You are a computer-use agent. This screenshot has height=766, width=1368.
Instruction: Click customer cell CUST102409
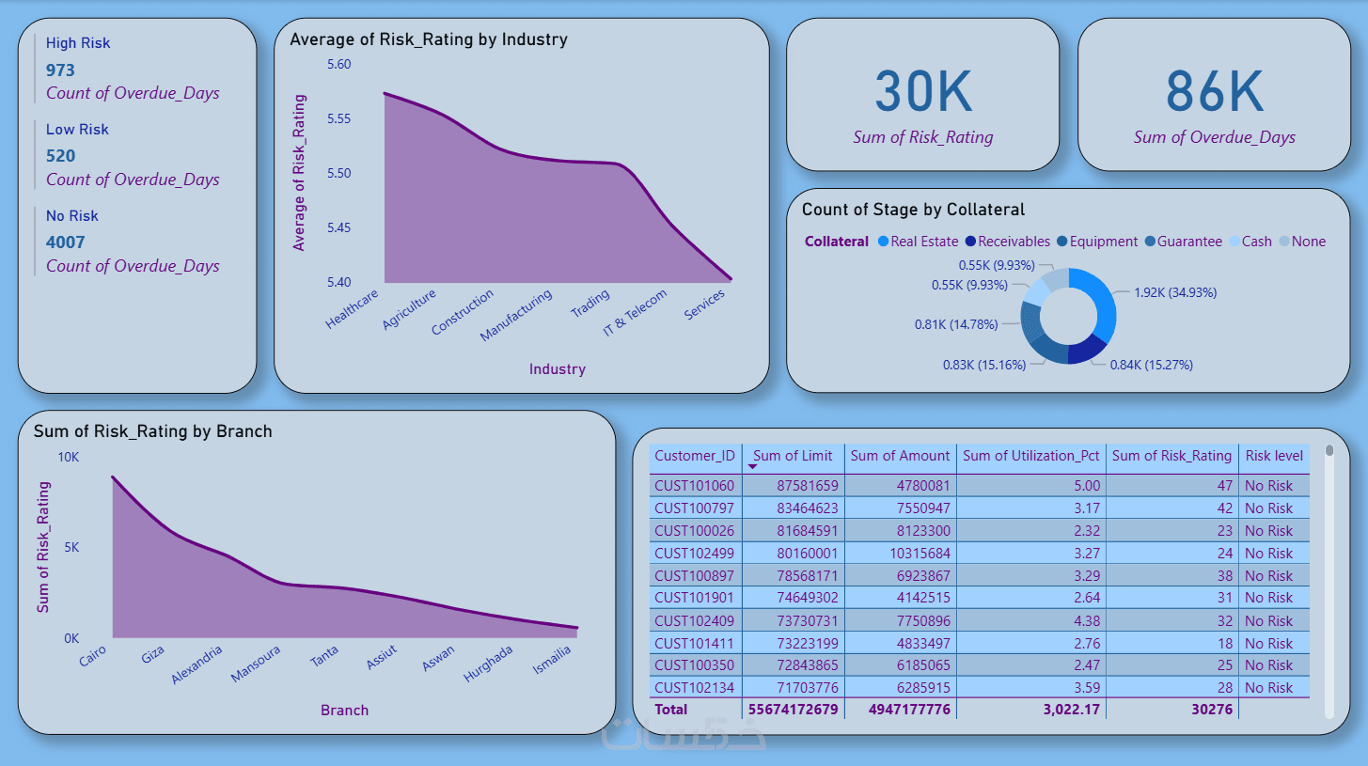pyautogui.click(x=695, y=620)
